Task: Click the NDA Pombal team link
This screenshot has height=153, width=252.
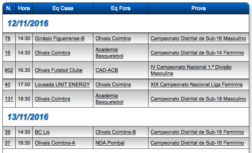Action: pos(110,143)
